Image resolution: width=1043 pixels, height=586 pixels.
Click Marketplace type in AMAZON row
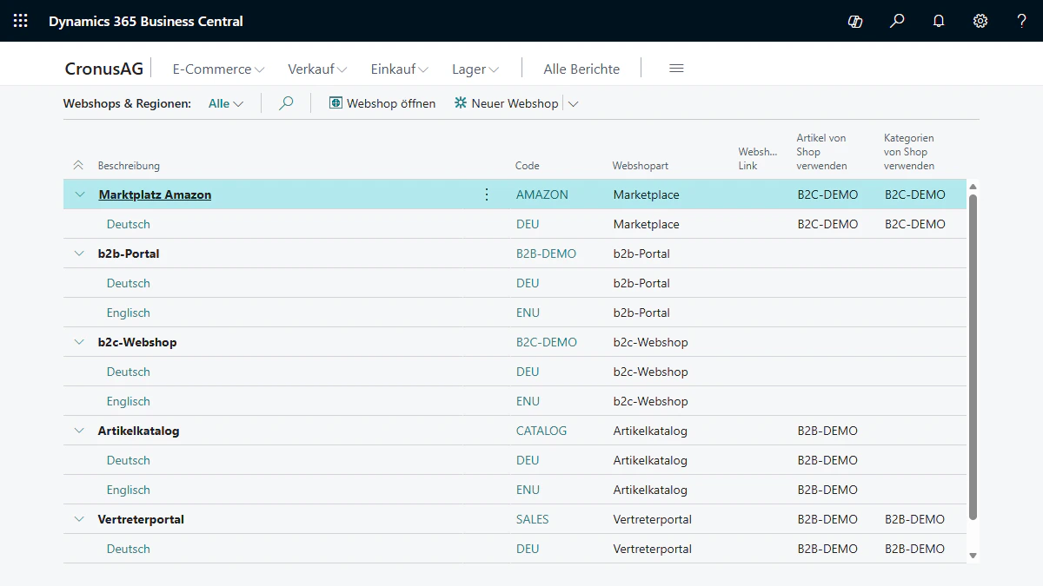(x=647, y=194)
